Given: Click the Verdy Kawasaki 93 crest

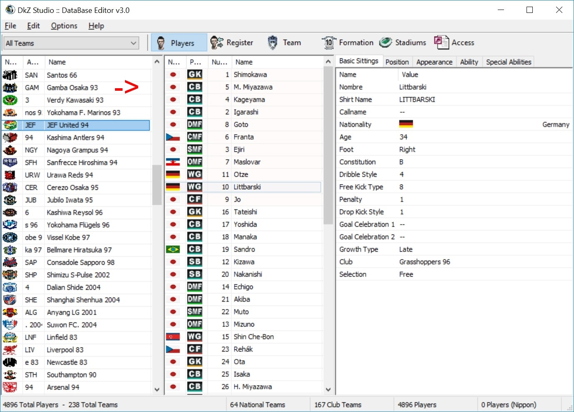Looking at the screenshot, I should pos(10,100).
